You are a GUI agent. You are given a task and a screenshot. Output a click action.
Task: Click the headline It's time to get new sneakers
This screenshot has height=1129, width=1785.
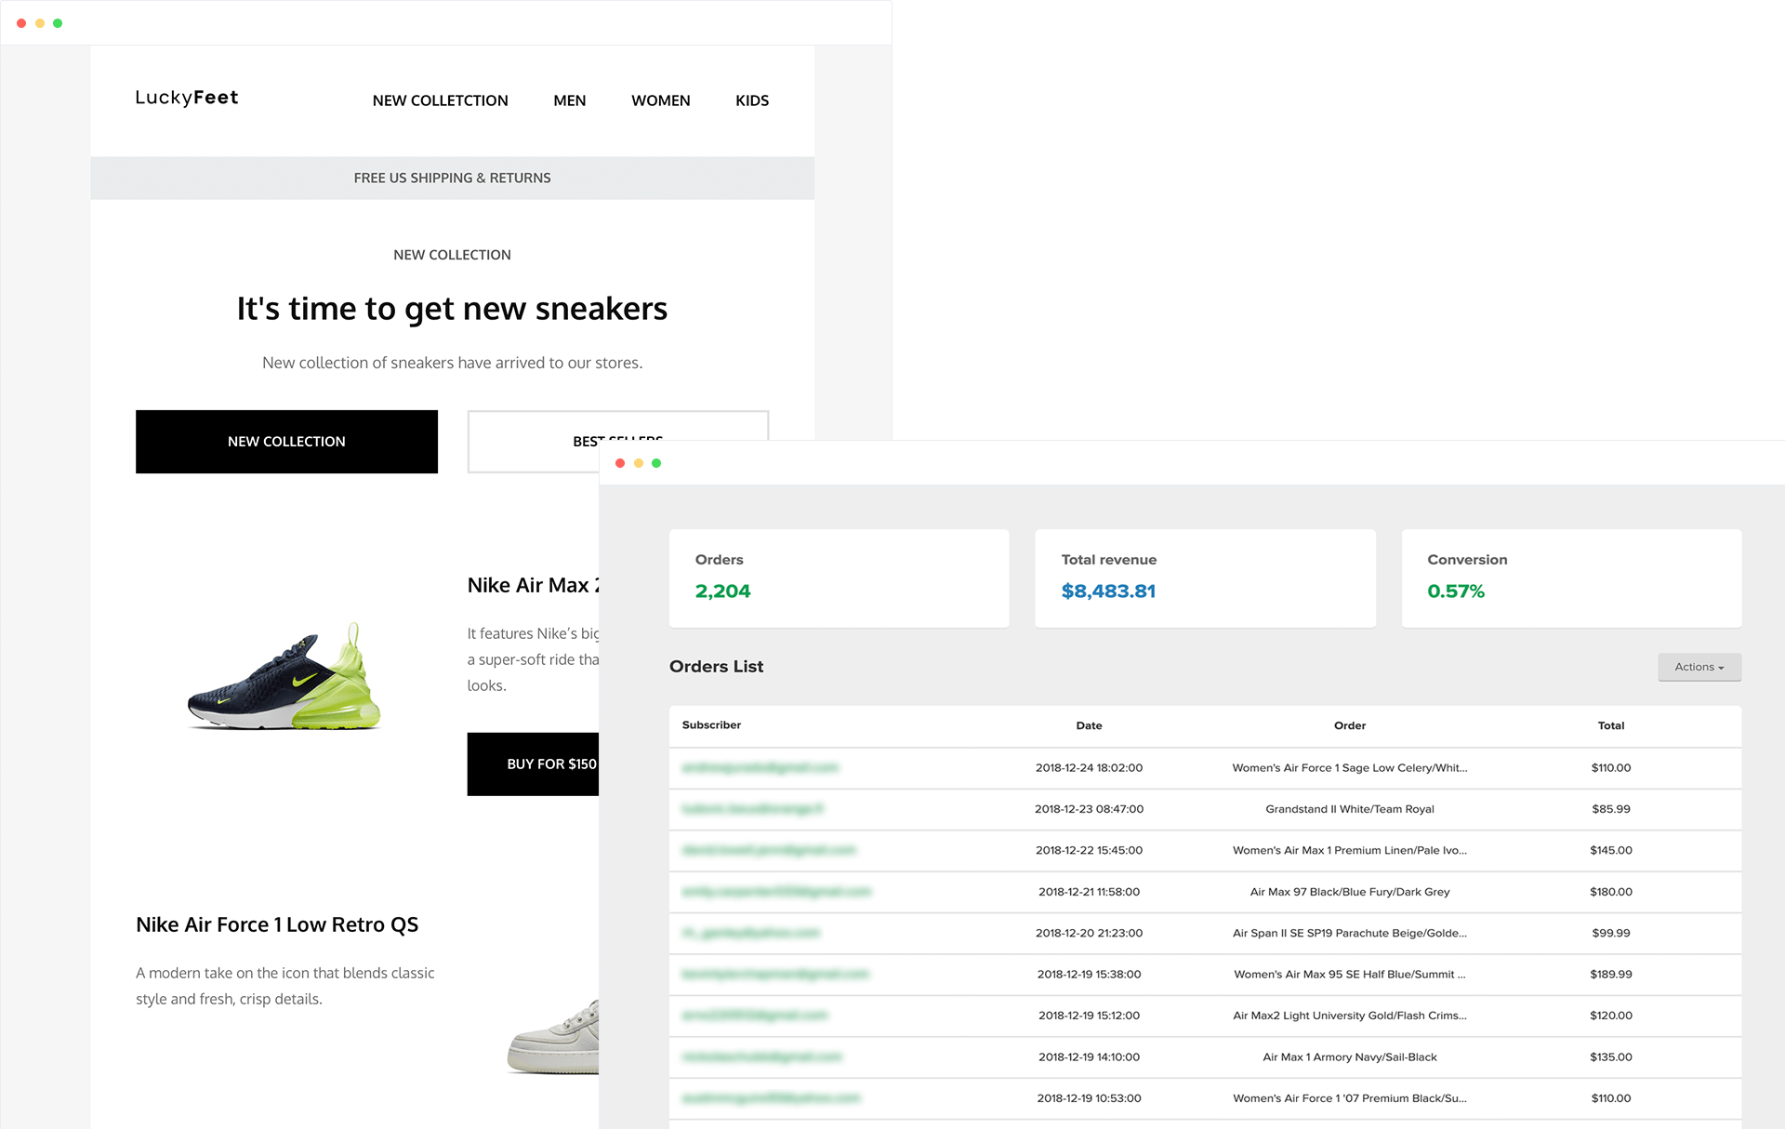(452, 308)
